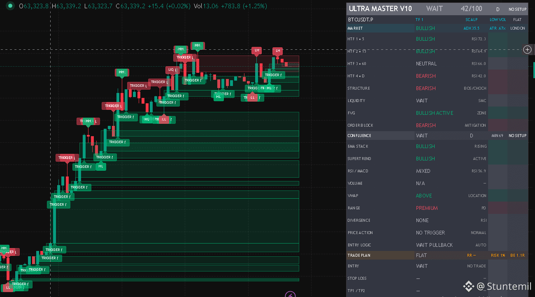
Task: Click the CONFLUENCE section header
Action: pyautogui.click(x=359, y=136)
